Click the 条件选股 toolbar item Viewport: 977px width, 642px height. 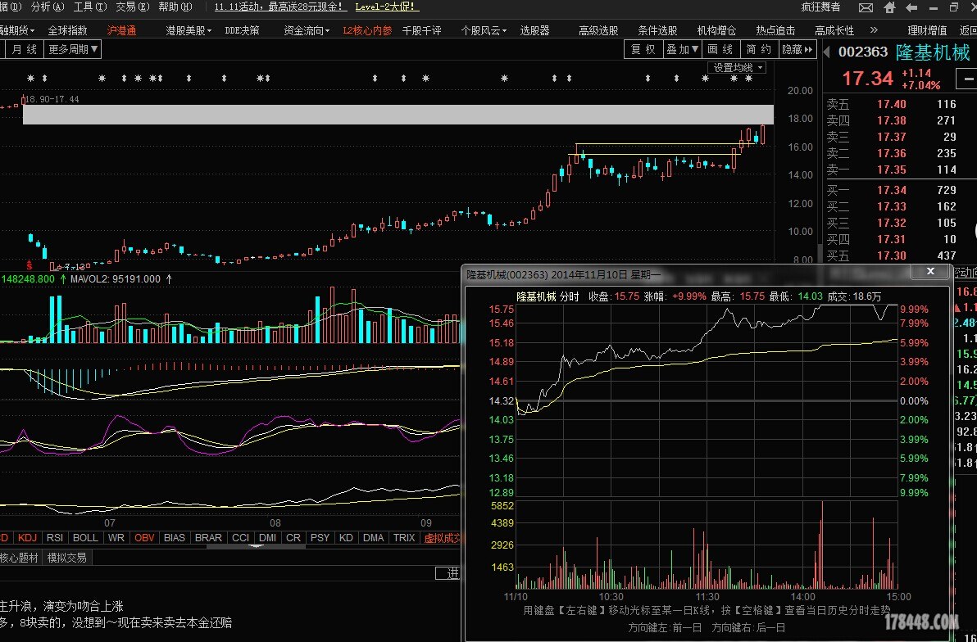(657, 30)
